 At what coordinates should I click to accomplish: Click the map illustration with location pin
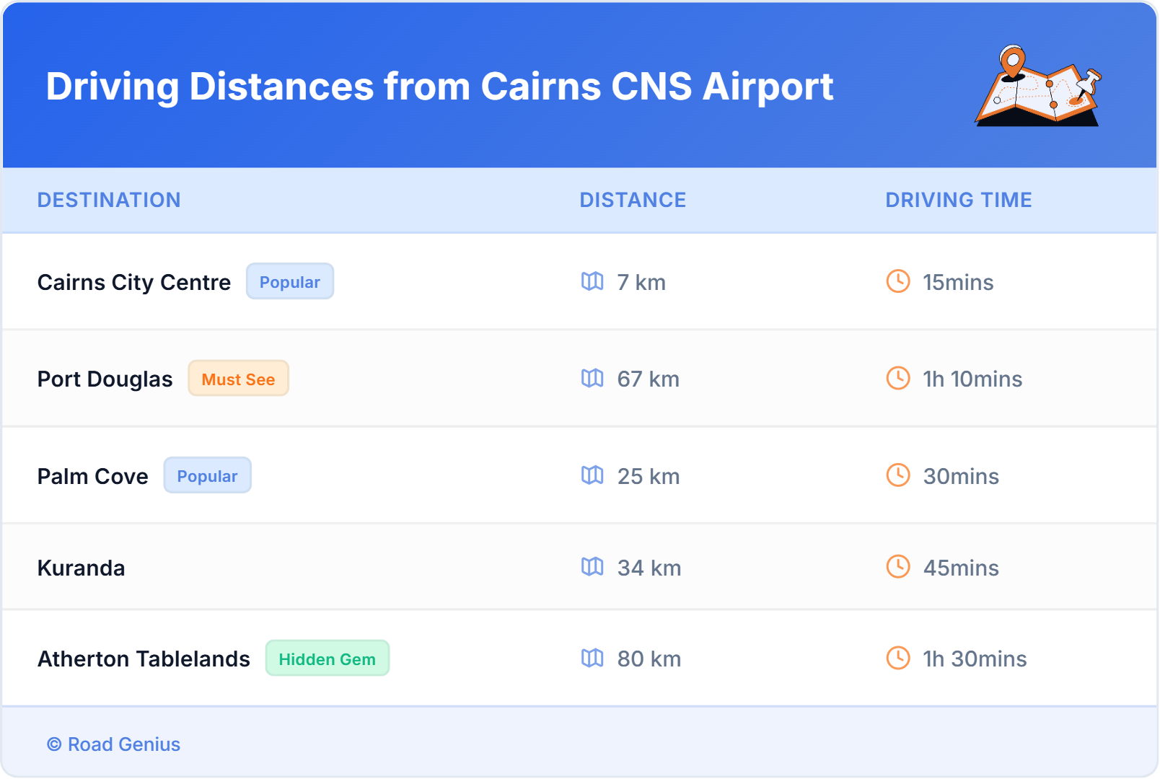click(1038, 87)
